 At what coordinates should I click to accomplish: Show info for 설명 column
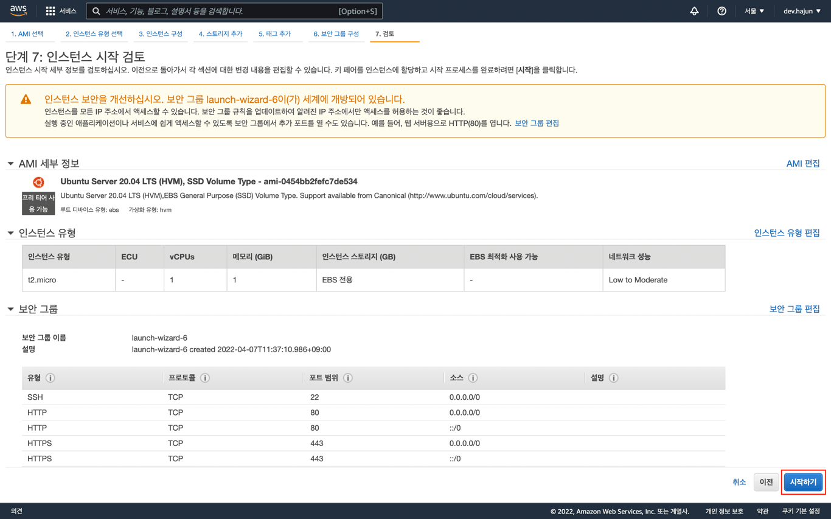point(614,378)
